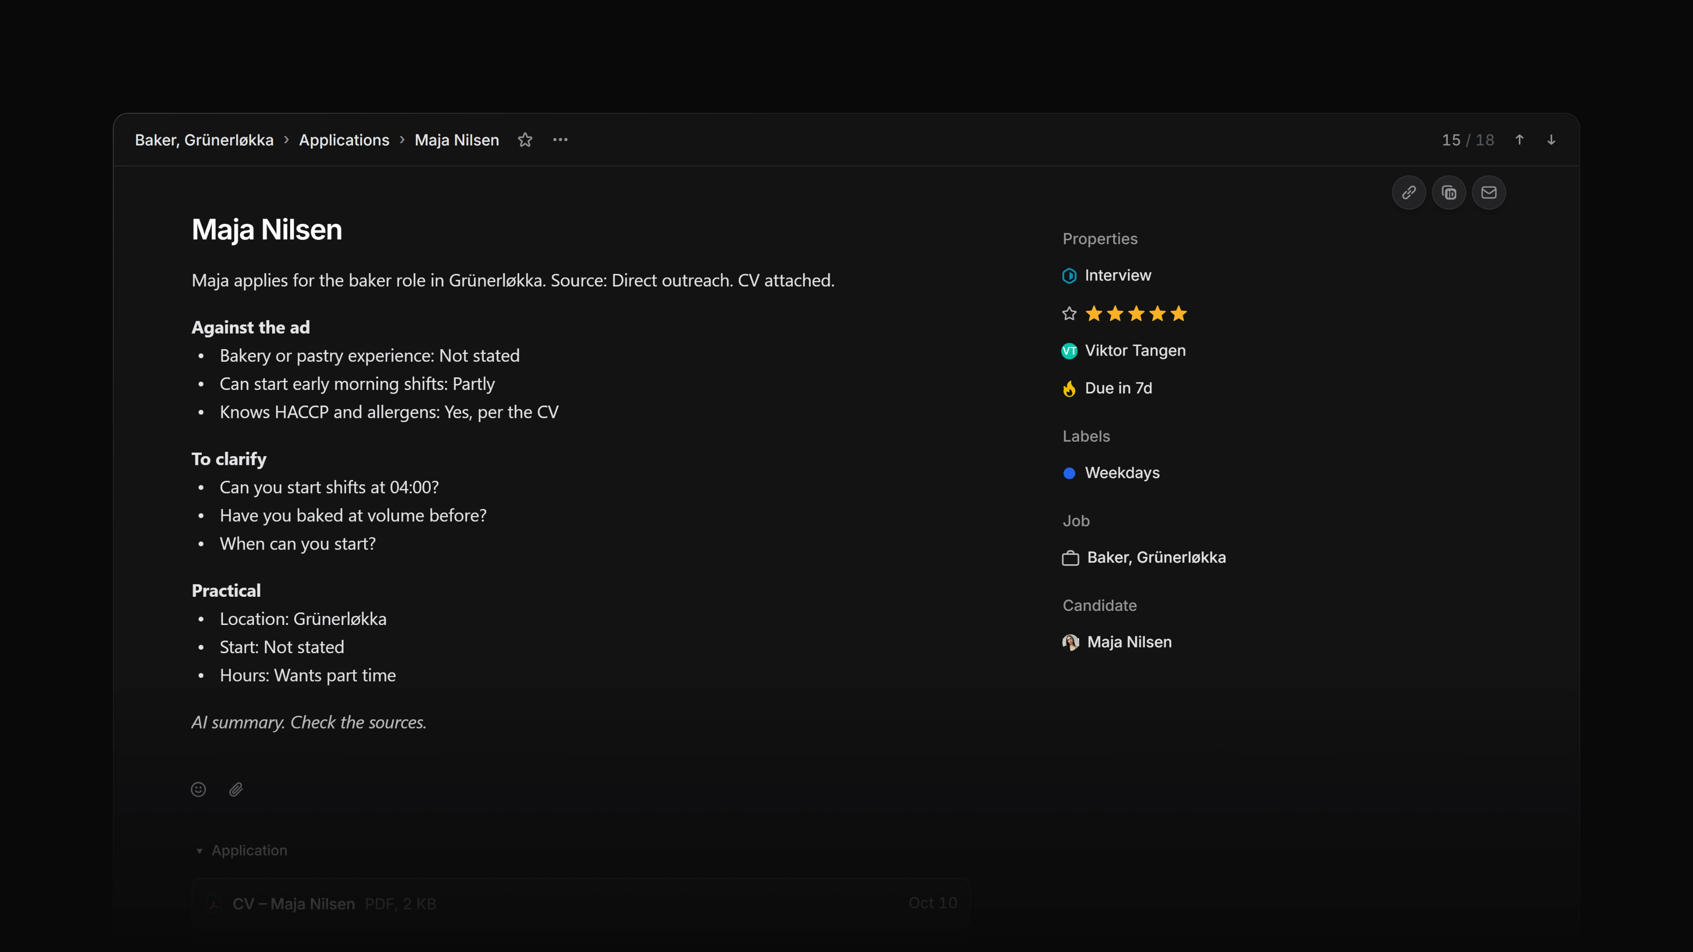Navigate to Applications breadcrumb
This screenshot has height=952, width=1693.
tap(344, 140)
